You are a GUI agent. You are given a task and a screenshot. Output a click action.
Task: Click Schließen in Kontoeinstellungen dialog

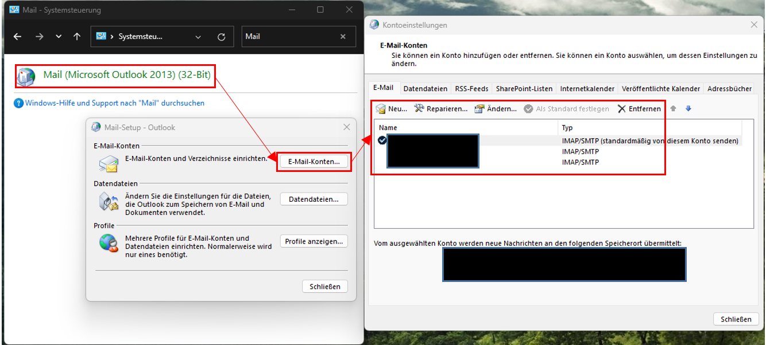click(736, 319)
